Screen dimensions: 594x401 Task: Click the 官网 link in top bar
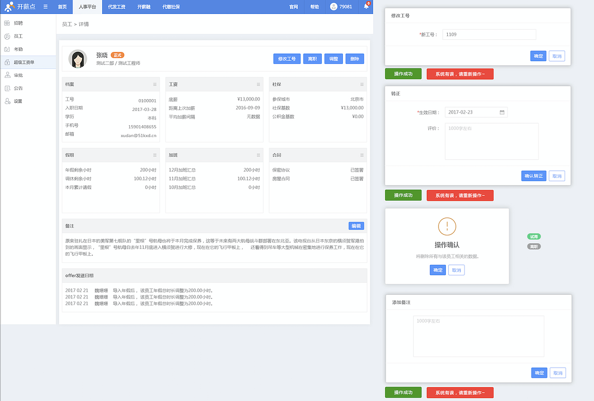pos(293,7)
